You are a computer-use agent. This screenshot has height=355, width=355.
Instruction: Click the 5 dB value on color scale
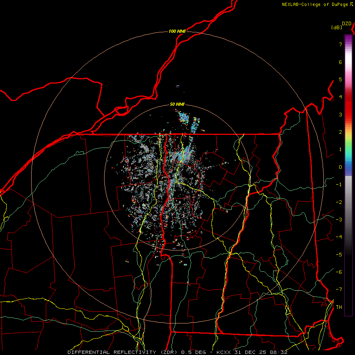click(340, 79)
